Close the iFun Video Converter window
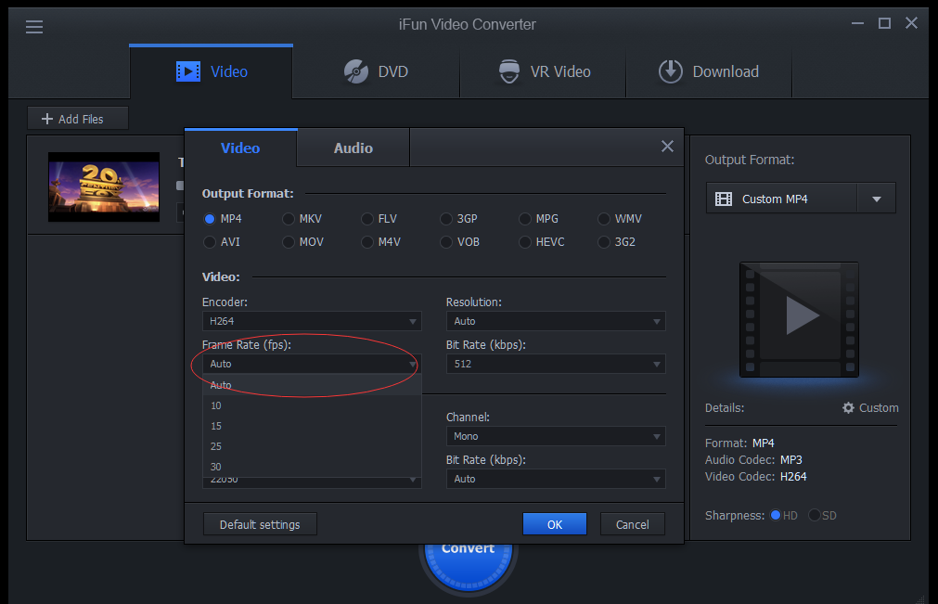938x604 pixels. click(911, 23)
